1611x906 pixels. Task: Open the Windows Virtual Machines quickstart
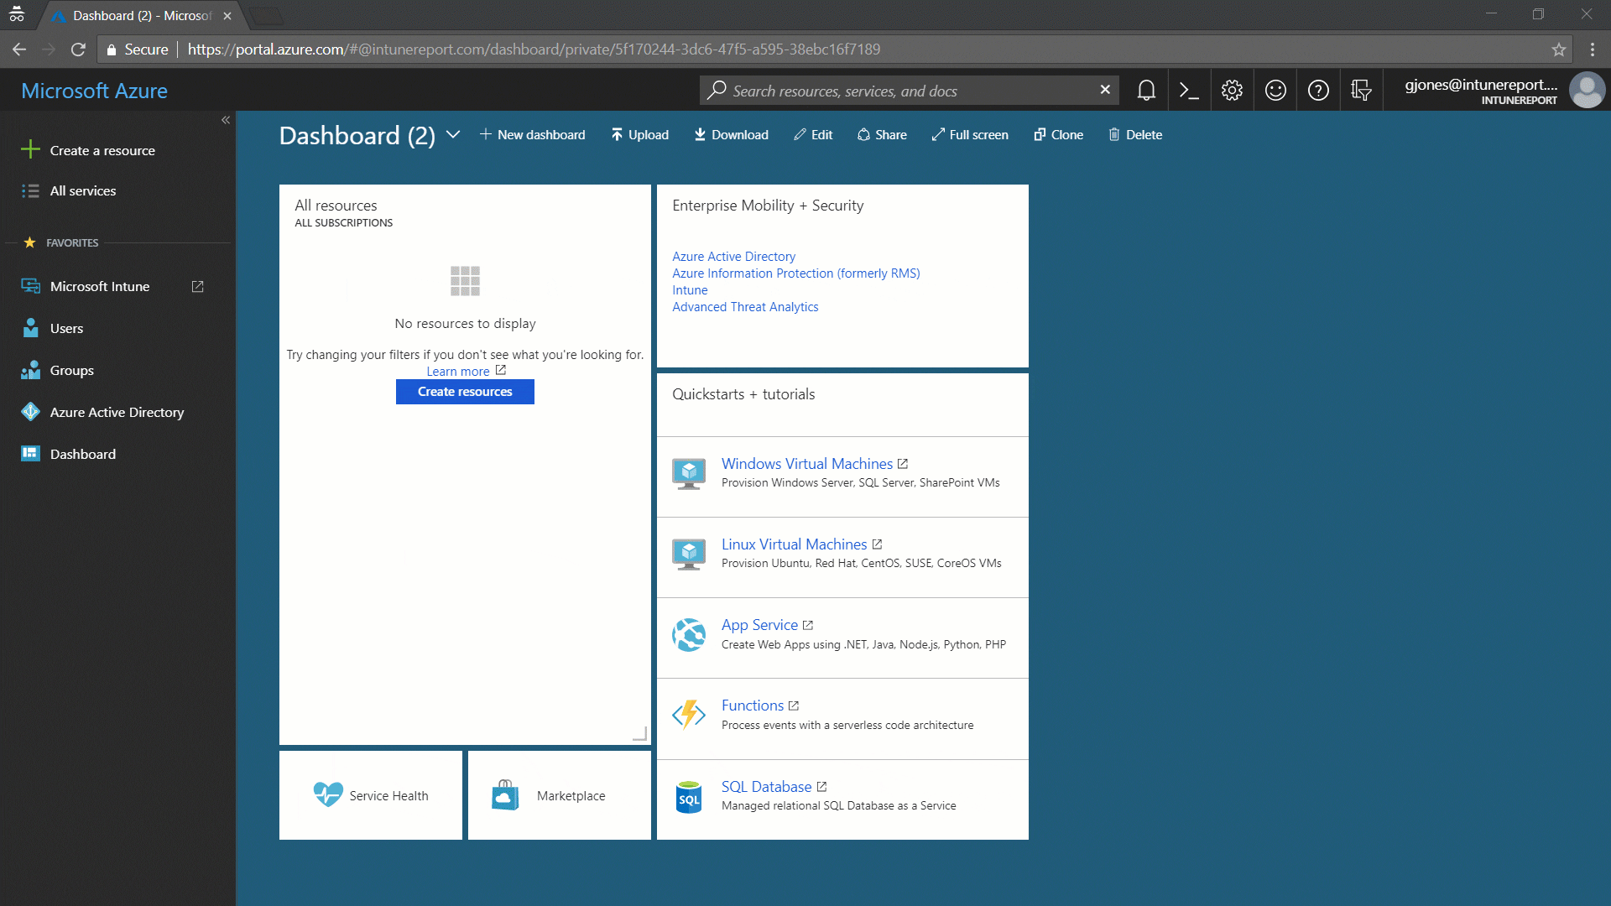click(x=807, y=464)
